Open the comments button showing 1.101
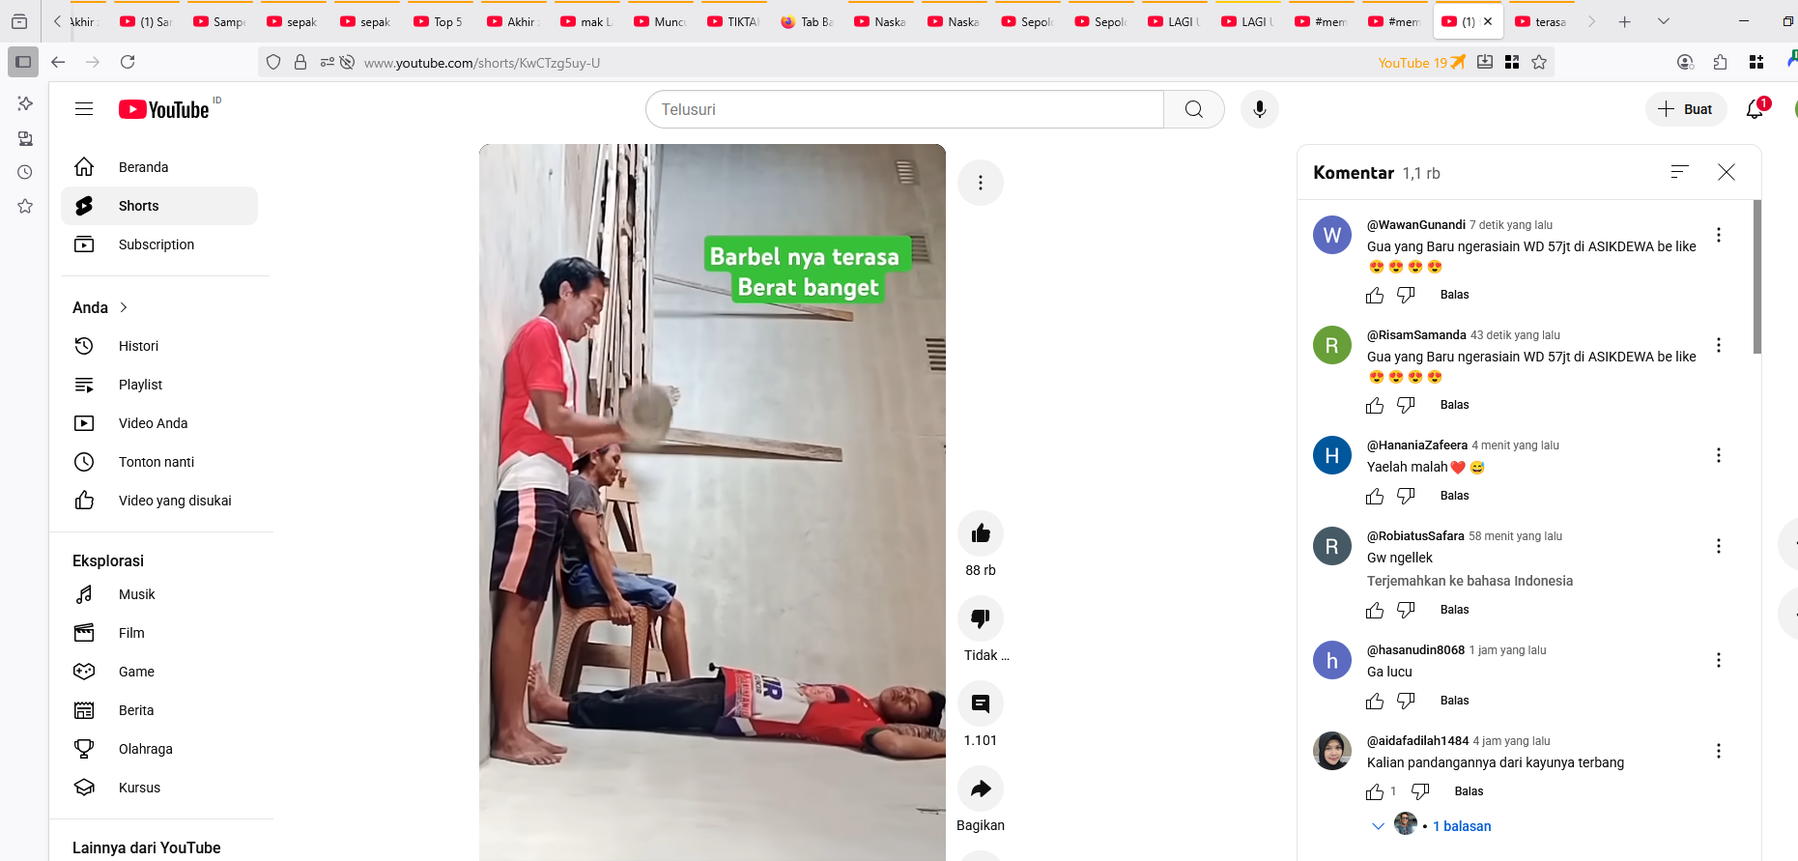This screenshot has height=861, width=1798. (x=981, y=703)
